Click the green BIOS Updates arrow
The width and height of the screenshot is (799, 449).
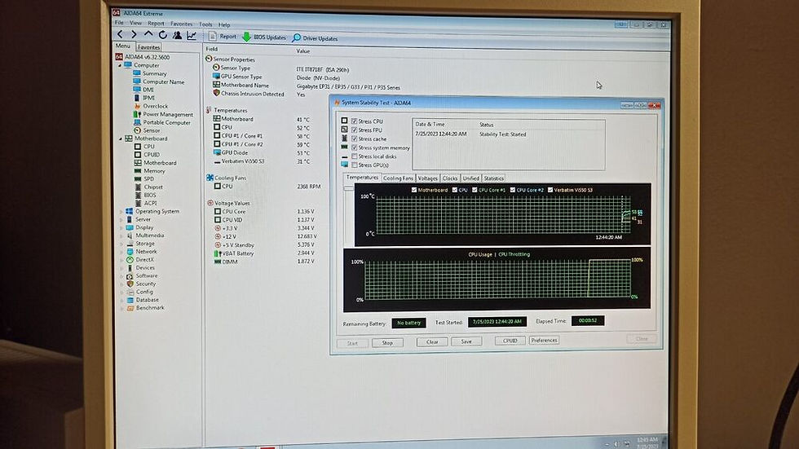point(246,37)
